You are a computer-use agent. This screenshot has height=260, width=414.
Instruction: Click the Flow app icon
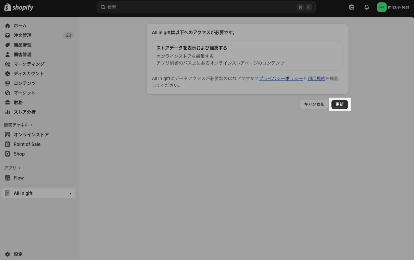[8, 178]
